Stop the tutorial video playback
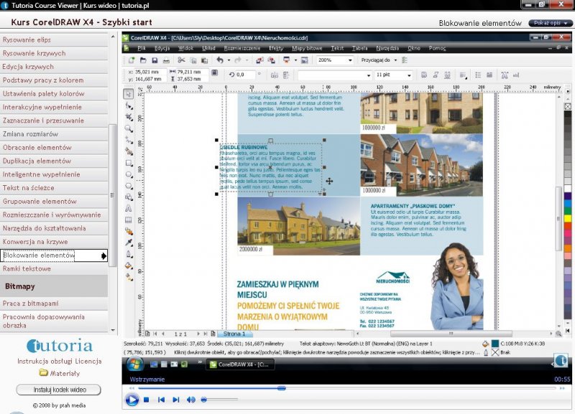575x414 pixels. [x=146, y=400]
